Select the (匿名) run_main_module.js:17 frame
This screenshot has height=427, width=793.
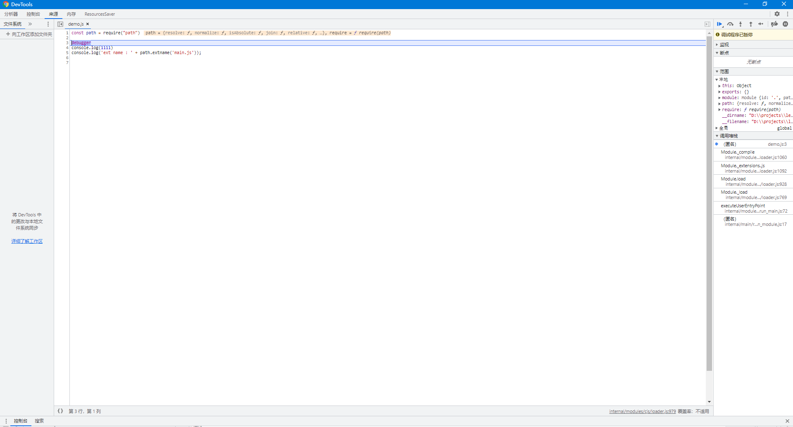pos(753,221)
